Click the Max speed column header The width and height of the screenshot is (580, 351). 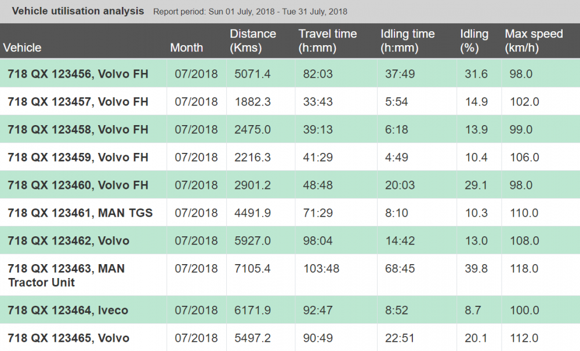[x=534, y=41]
